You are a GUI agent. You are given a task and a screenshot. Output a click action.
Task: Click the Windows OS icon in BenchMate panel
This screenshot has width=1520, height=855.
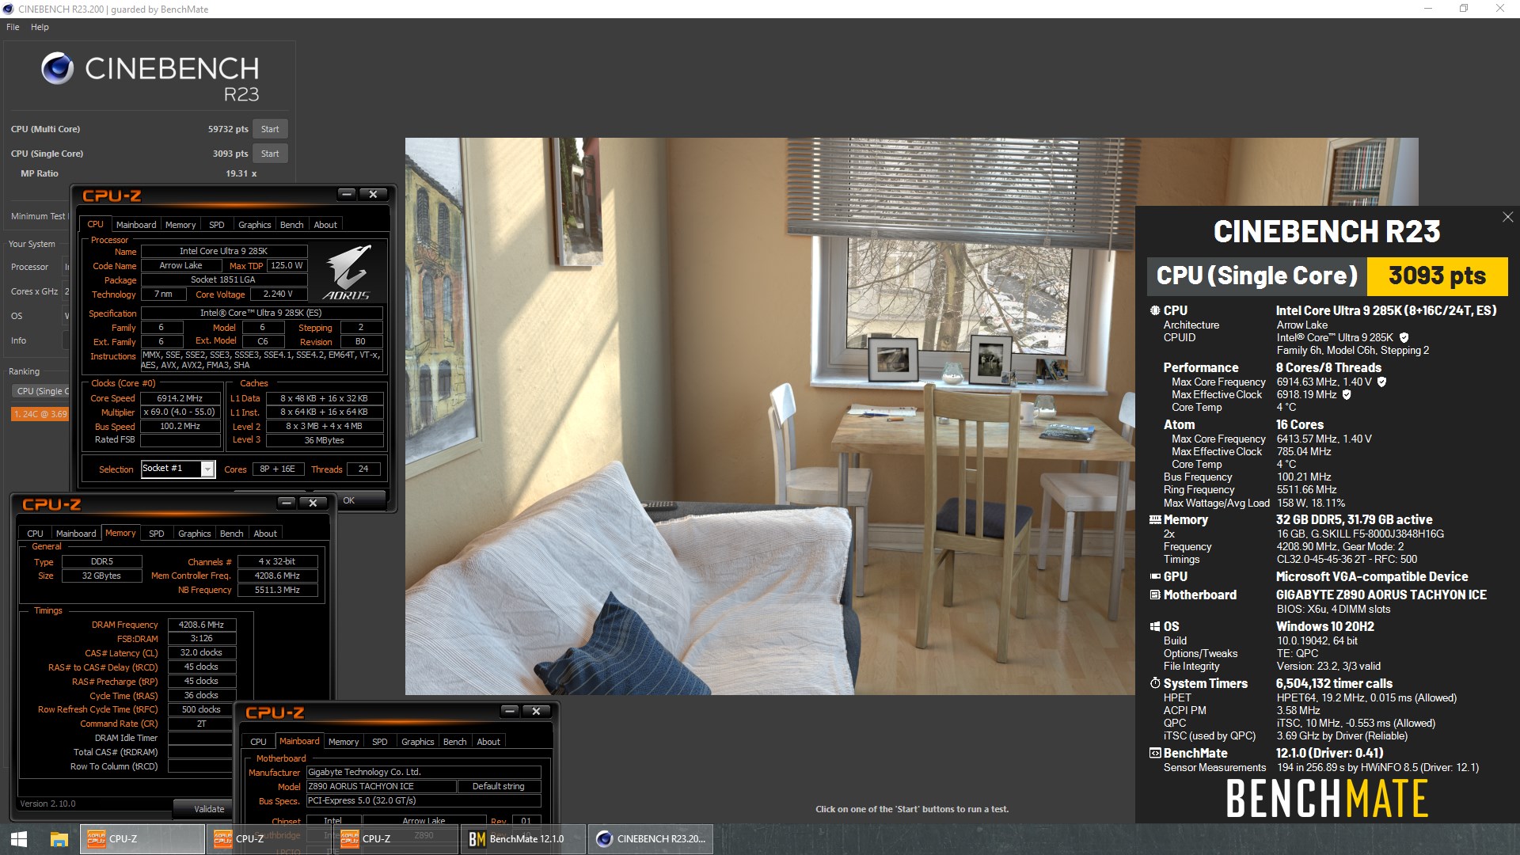point(1155,626)
